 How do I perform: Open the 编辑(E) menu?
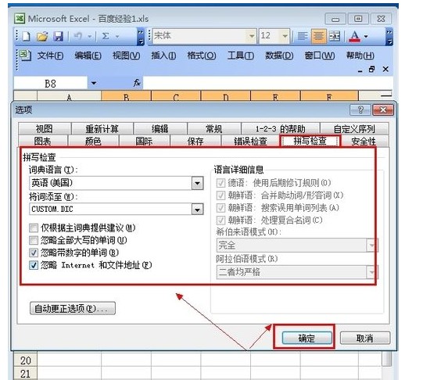tap(88, 56)
